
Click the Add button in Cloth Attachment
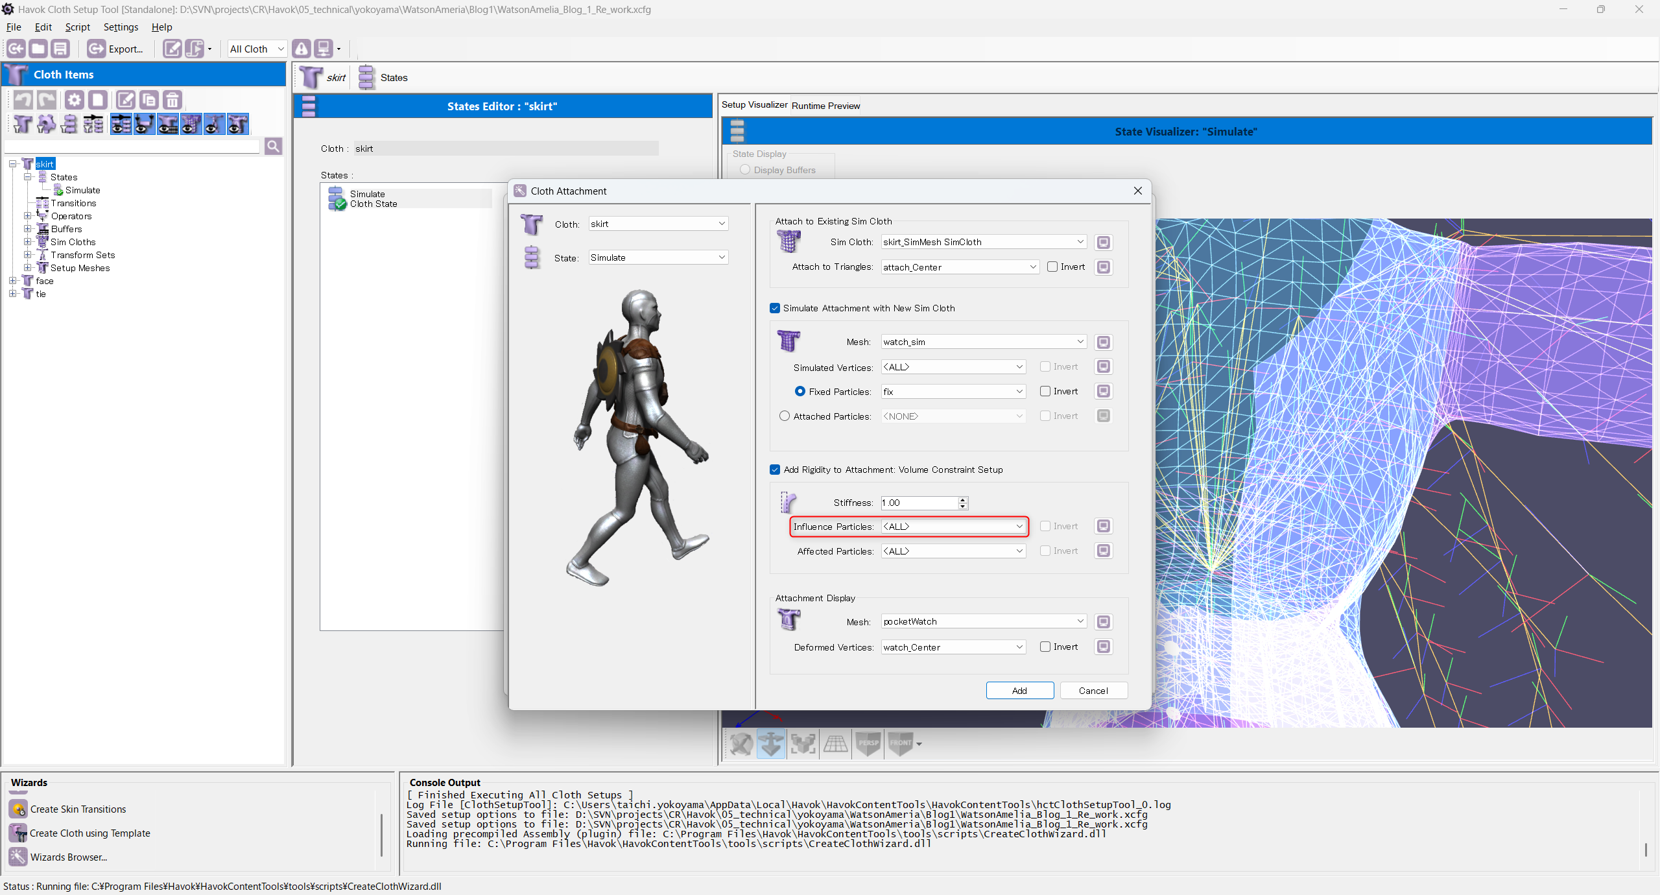(x=1019, y=691)
